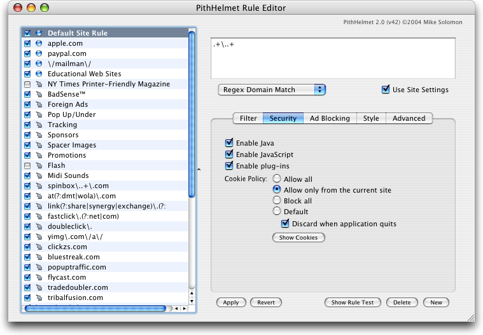Open the Ad Blocking tab
The height and width of the screenshot is (335, 483).
tap(330, 118)
